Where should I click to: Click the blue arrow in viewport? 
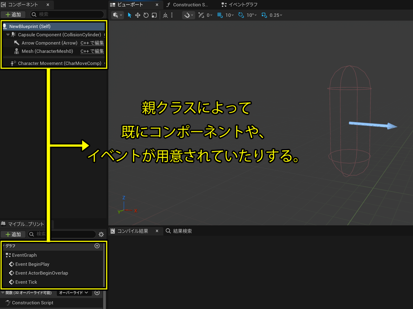click(373, 125)
